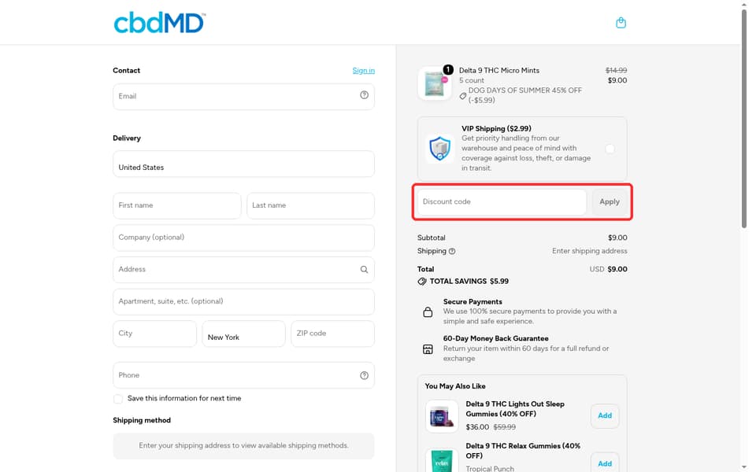Click the discount tag icon under Micro Mints
The height and width of the screenshot is (472, 756).
462,96
